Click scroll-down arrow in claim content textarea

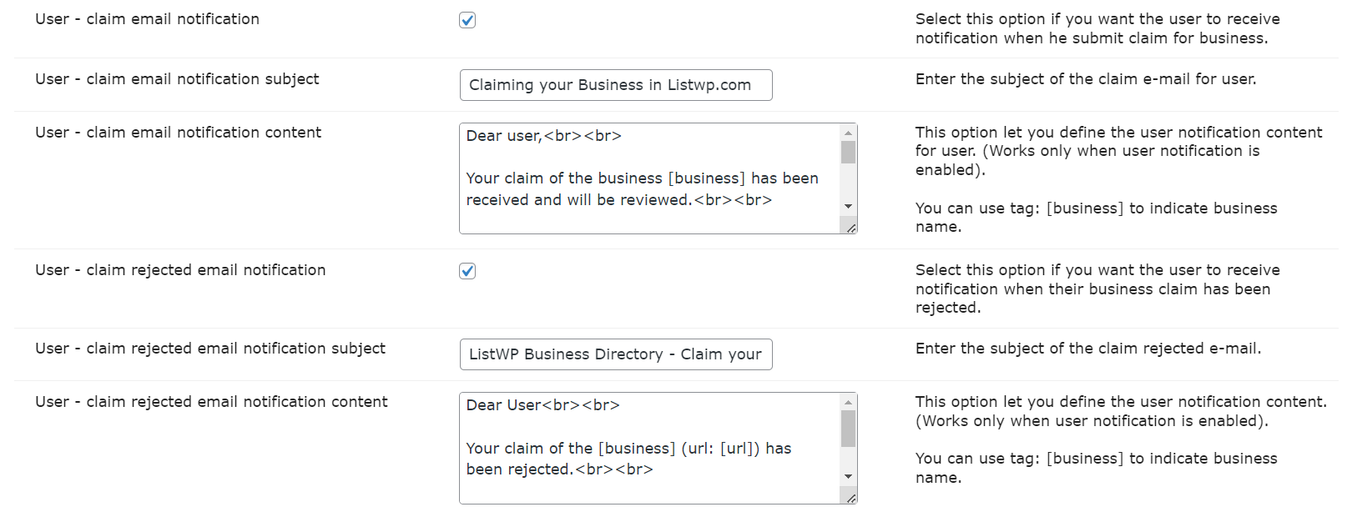tap(848, 206)
